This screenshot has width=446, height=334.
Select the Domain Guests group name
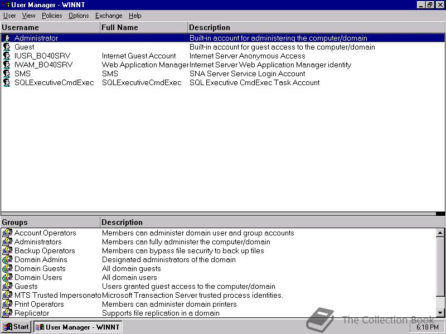point(40,268)
